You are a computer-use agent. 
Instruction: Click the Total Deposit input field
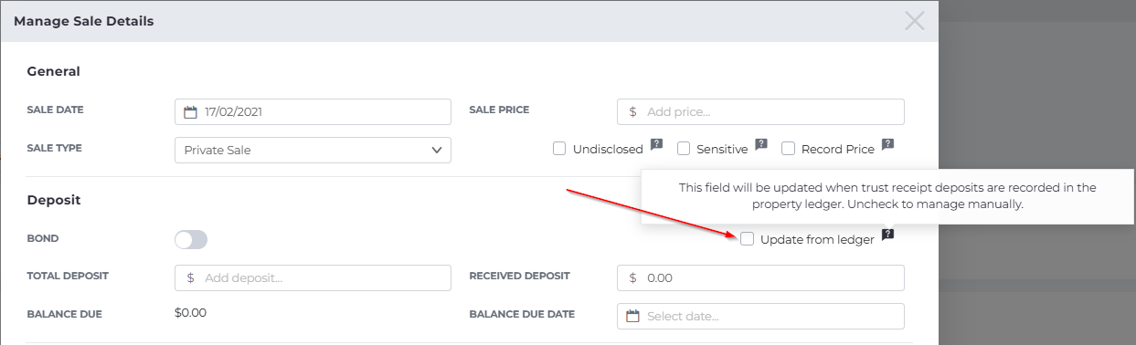pos(313,277)
